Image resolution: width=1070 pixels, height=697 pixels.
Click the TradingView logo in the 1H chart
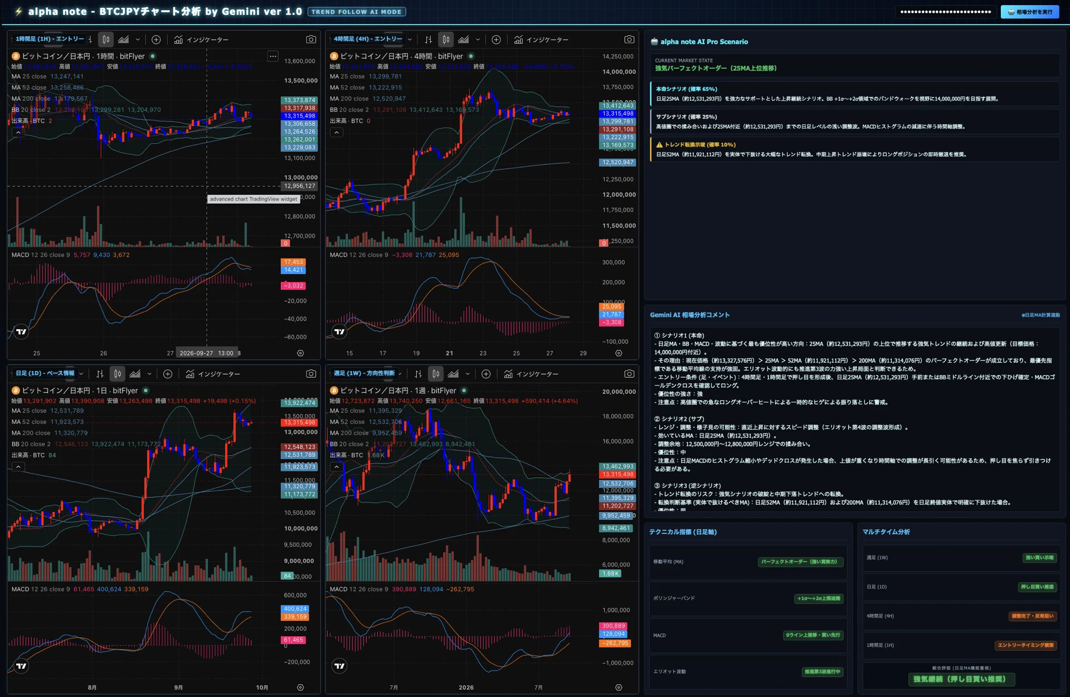pos(21,332)
